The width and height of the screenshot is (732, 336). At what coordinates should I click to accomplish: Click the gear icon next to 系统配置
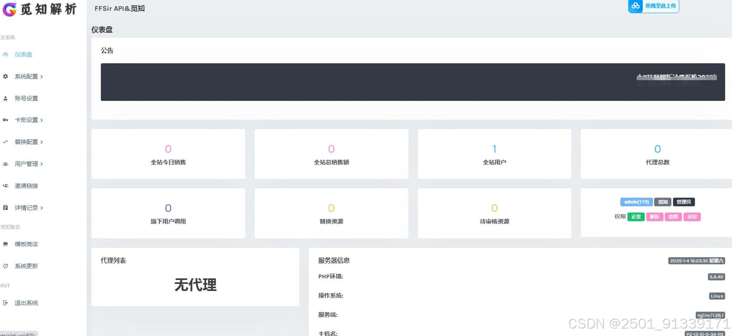5,76
